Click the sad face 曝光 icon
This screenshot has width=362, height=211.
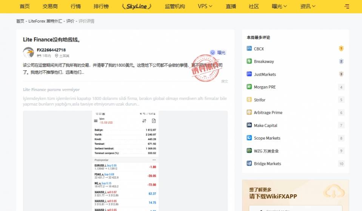pyautogui.click(x=213, y=53)
